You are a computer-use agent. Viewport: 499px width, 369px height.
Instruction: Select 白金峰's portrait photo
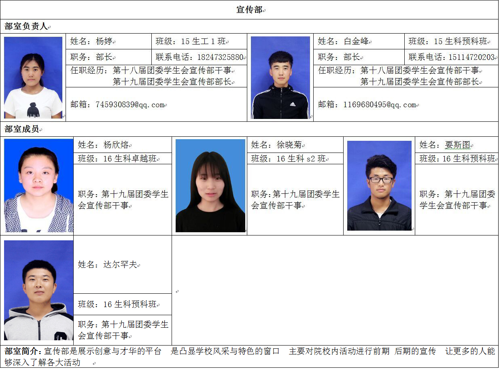(280, 78)
